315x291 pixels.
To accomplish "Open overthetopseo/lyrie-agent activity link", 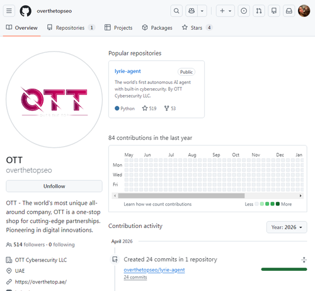I will click(154, 270).
